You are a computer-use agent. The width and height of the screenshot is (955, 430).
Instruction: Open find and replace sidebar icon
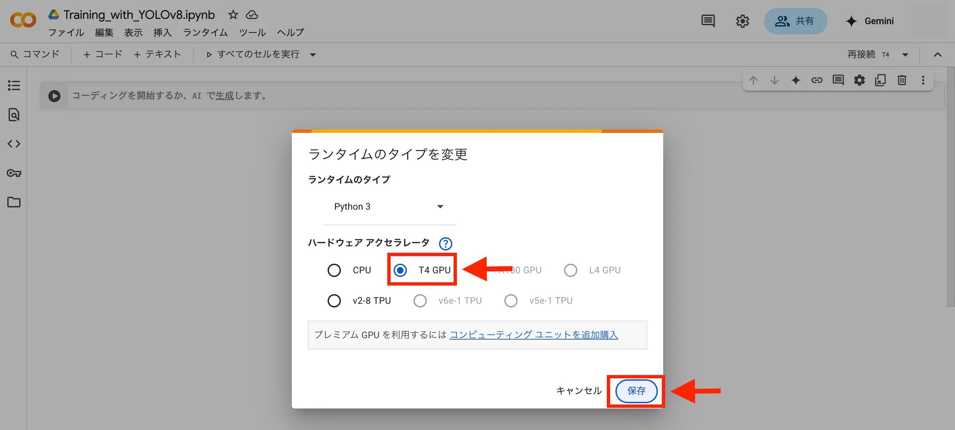pyautogui.click(x=14, y=115)
